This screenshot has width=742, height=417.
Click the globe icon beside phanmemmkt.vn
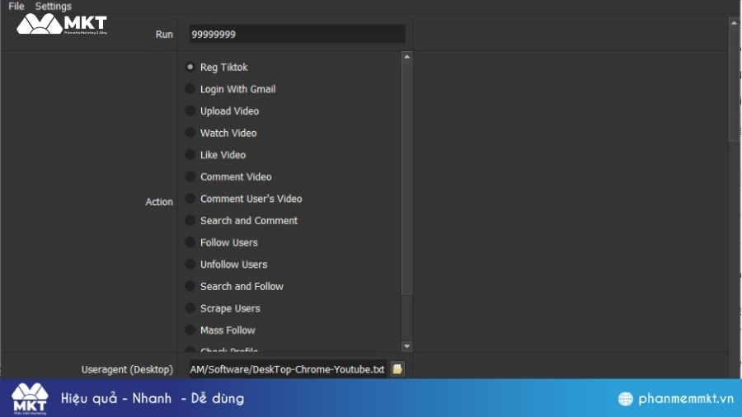pos(625,399)
